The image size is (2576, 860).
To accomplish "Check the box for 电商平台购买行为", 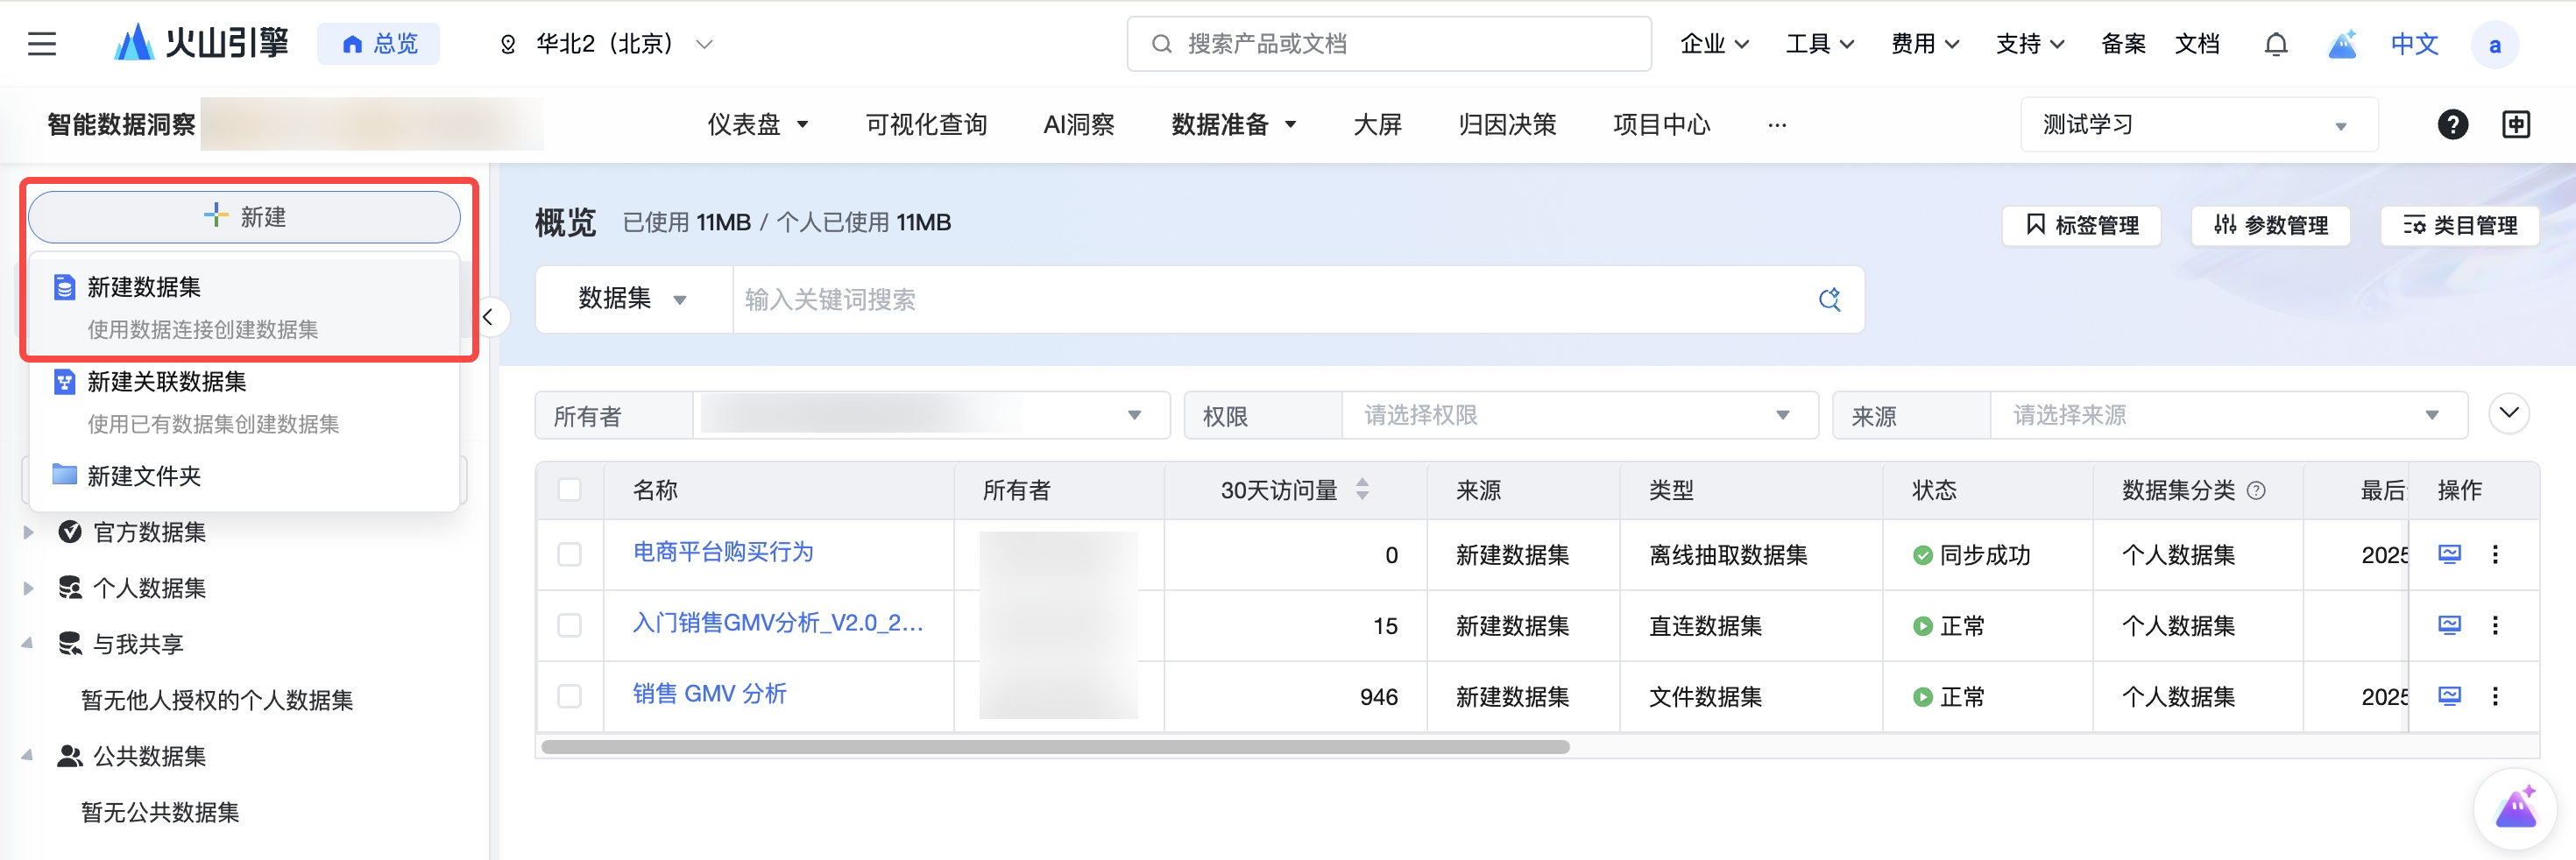I will click(x=570, y=554).
